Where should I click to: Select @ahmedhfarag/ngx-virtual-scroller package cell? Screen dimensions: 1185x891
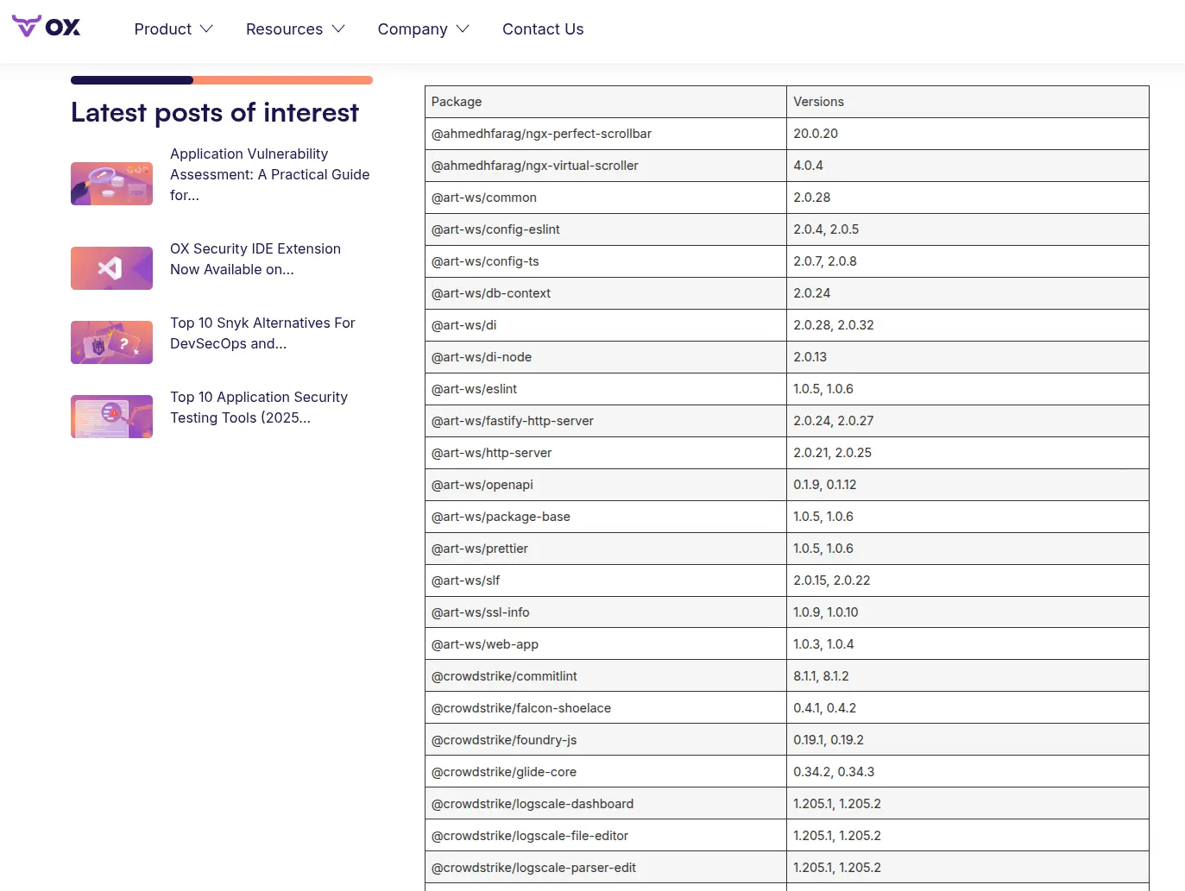coord(606,166)
